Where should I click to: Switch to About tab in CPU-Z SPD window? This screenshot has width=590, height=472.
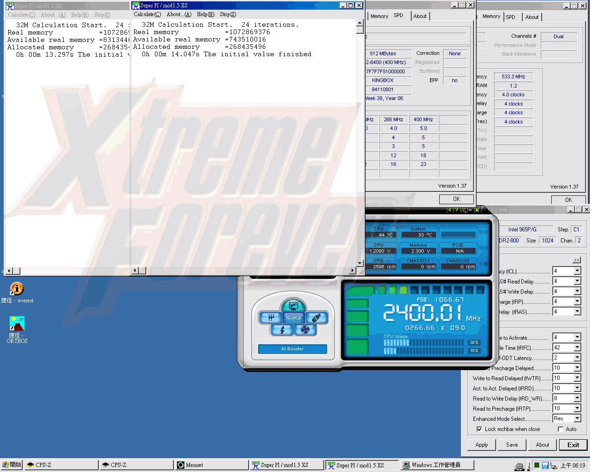coord(420,16)
